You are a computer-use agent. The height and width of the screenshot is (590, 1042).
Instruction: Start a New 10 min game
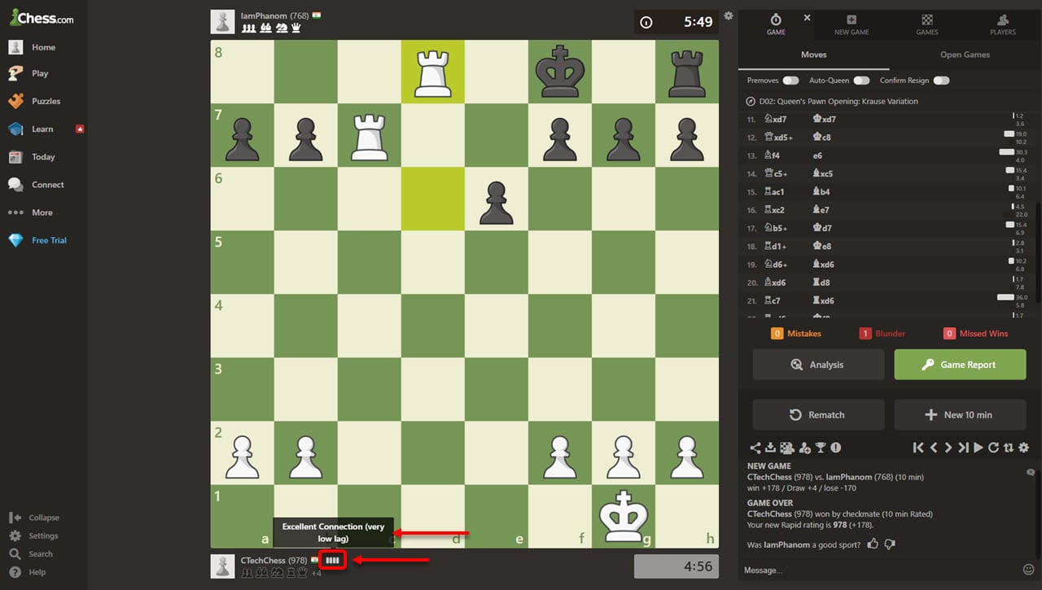point(960,415)
